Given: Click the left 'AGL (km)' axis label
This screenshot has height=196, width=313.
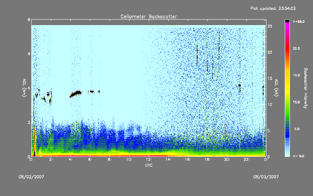Looking at the screenshot, I should (x=24, y=88).
